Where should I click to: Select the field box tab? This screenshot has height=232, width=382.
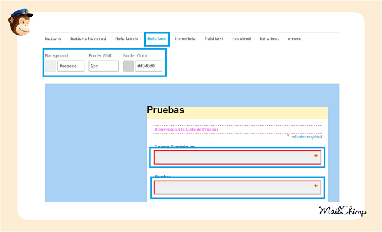[156, 38]
